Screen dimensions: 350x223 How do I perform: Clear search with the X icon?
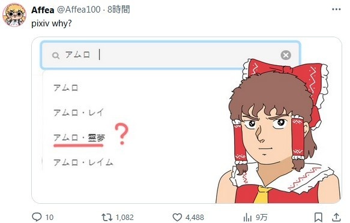(286, 55)
